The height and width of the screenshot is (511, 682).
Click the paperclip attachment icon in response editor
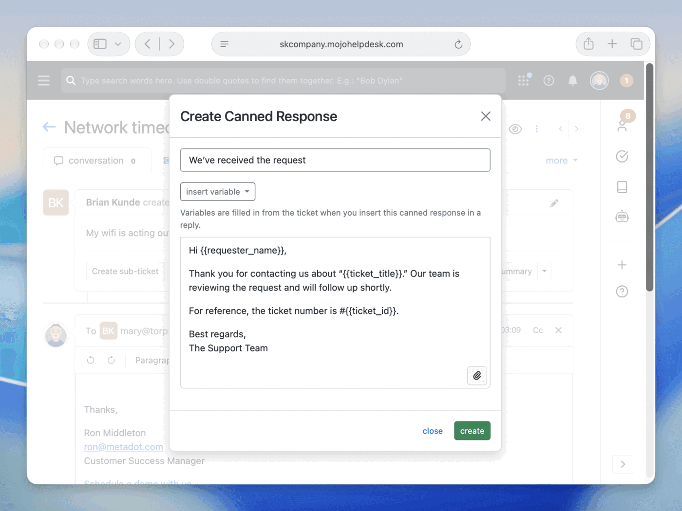[x=477, y=376]
